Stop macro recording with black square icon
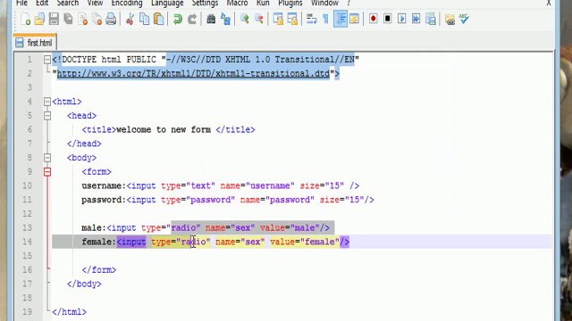572x321 pixels. click(x=387, y=19)
